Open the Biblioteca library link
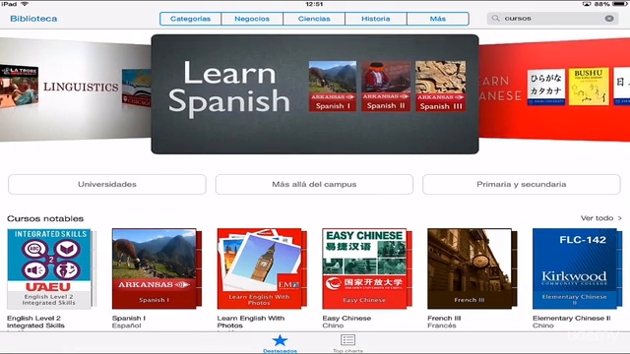630x354 pixels. point(33,19)
